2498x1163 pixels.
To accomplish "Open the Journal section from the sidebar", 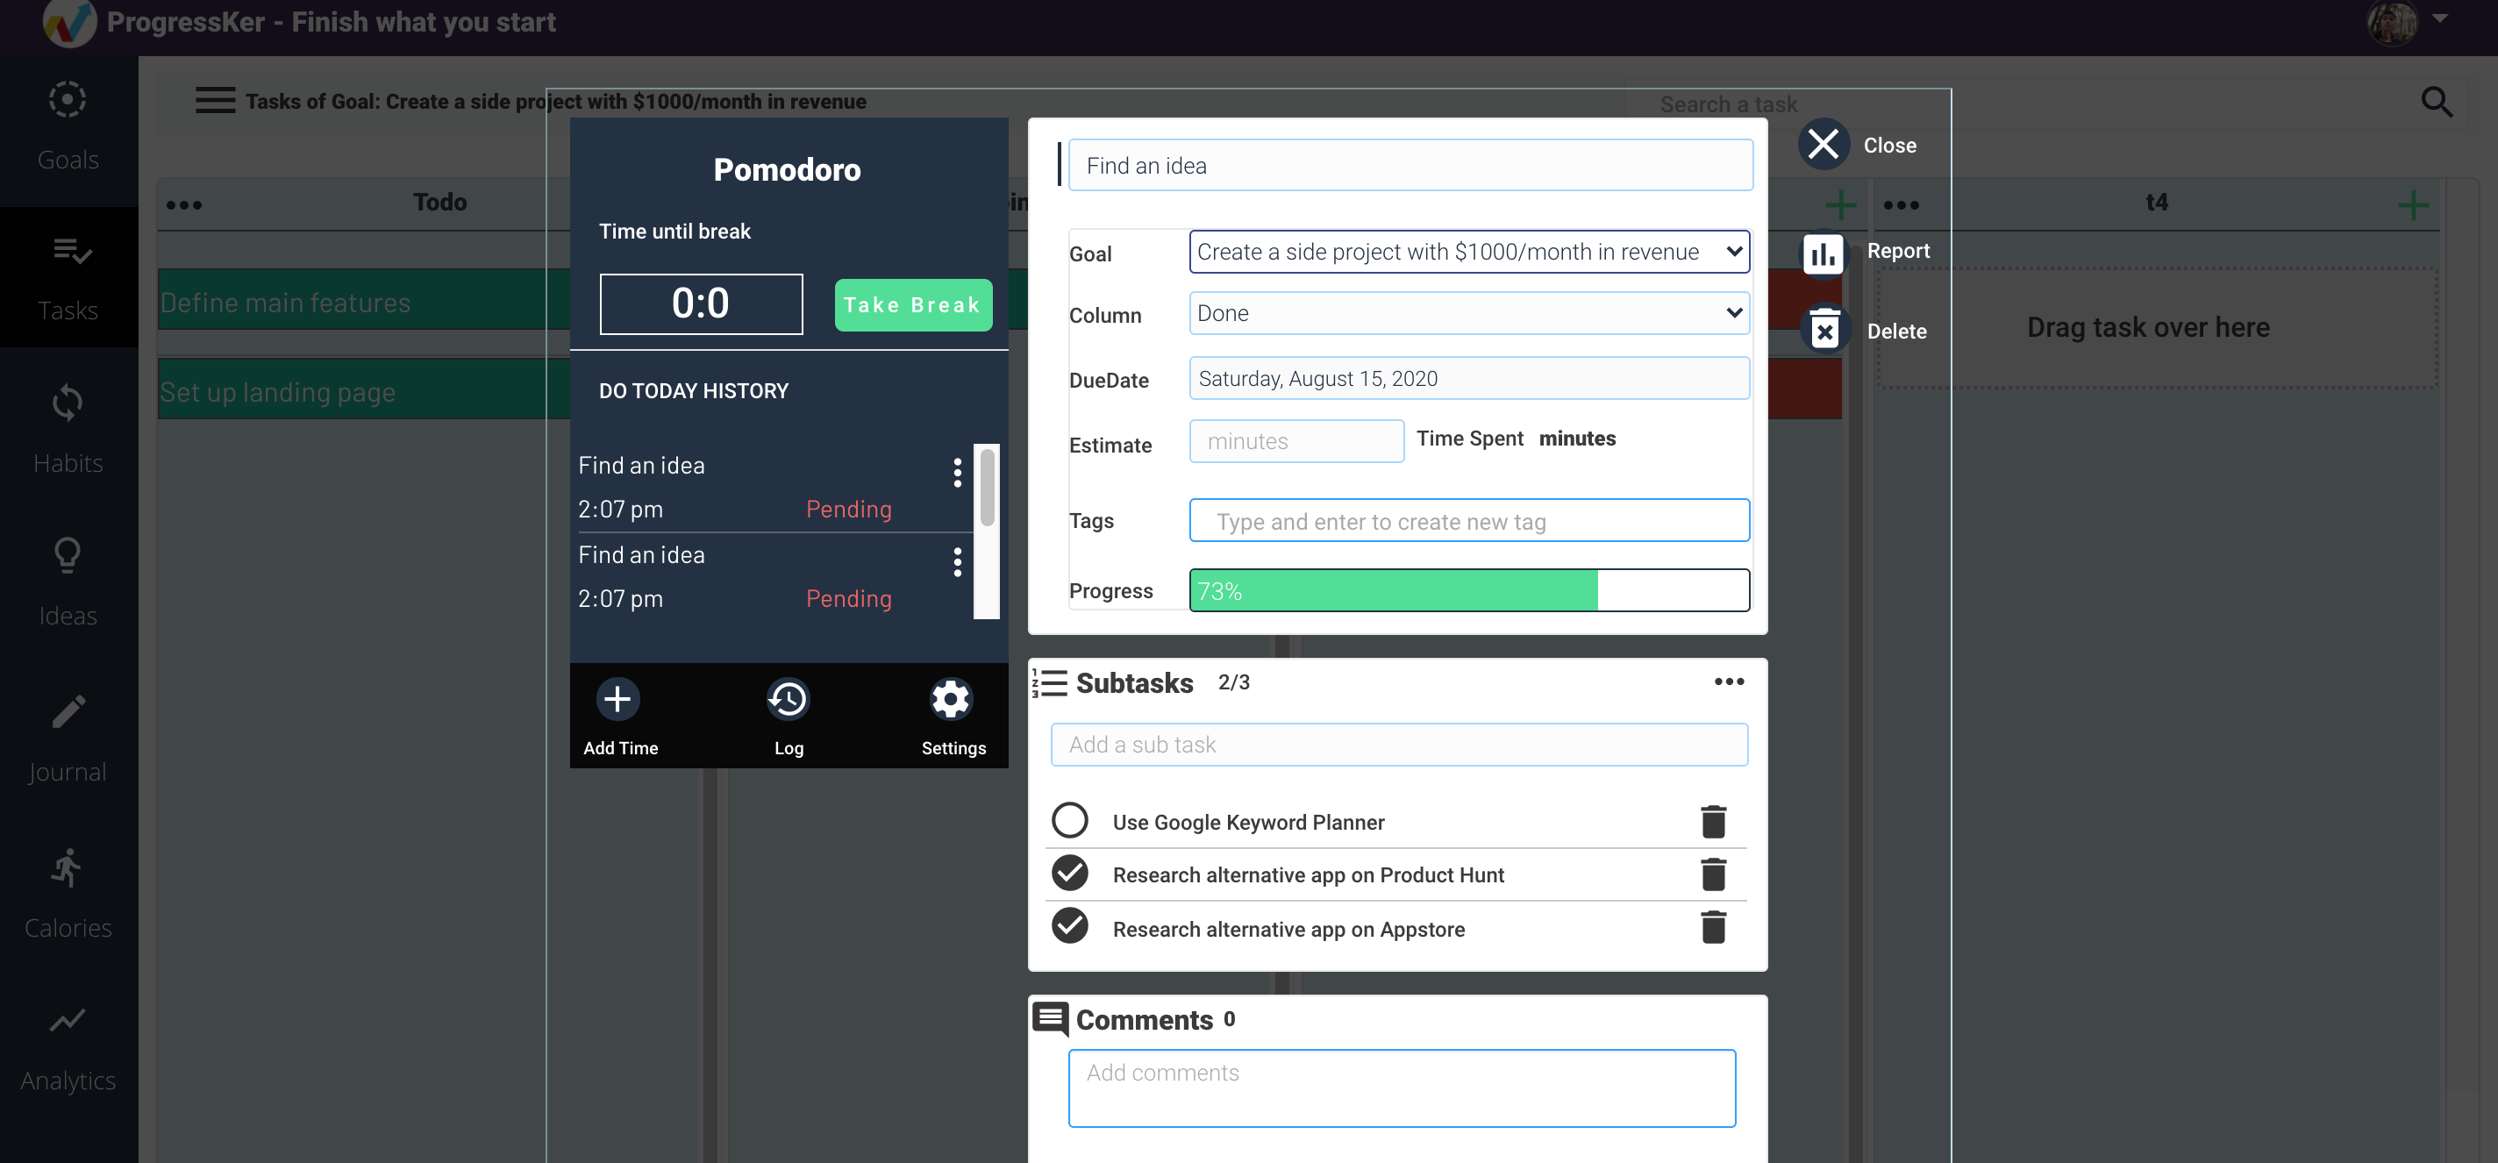I will (x=67, y=710).
